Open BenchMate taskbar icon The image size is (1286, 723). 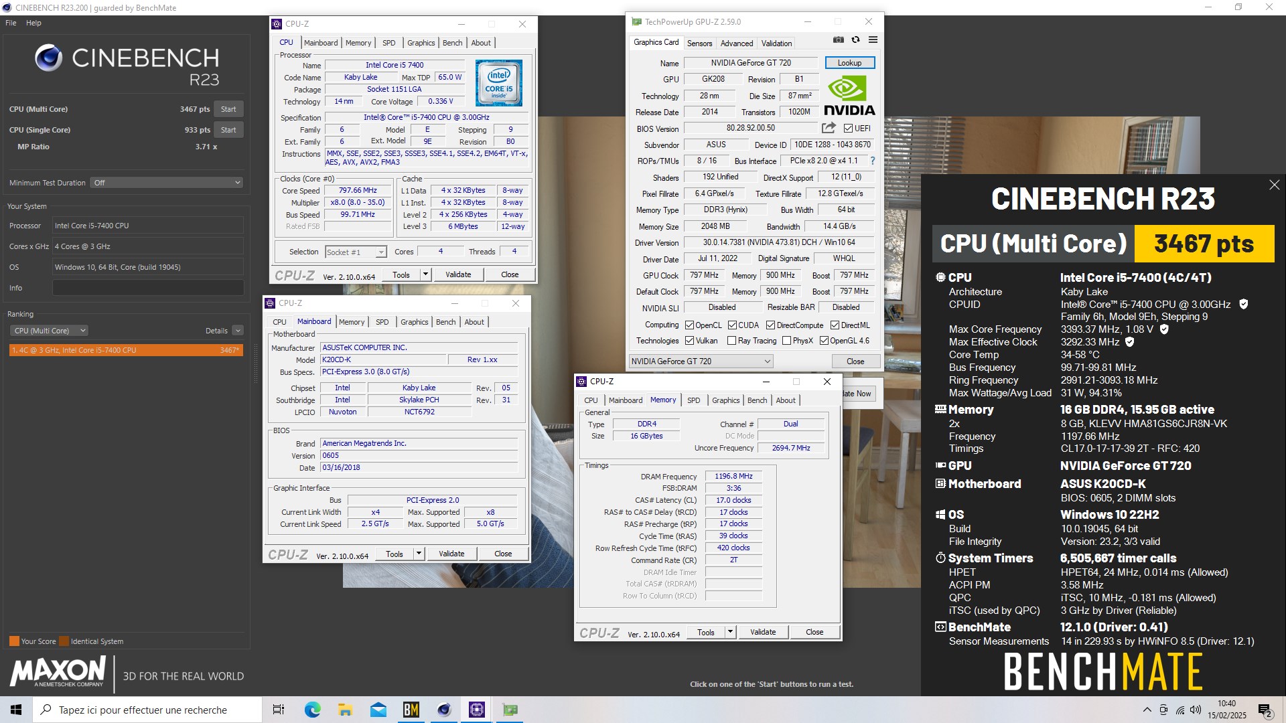[411, 710]
